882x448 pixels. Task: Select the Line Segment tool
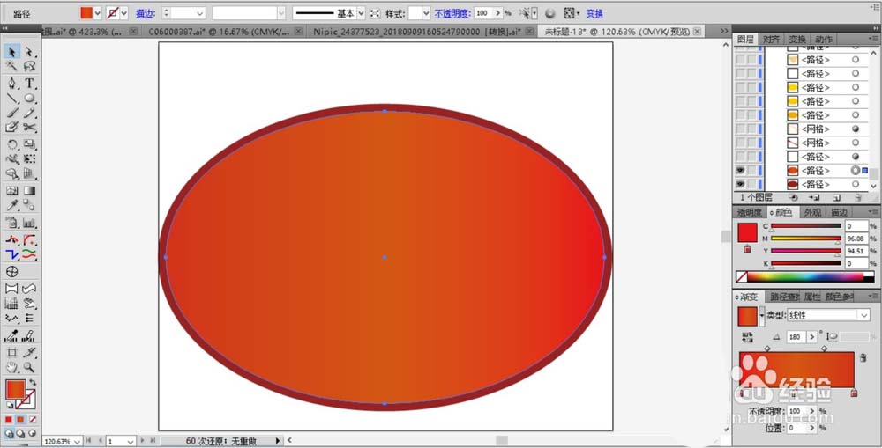click(11, 99)
